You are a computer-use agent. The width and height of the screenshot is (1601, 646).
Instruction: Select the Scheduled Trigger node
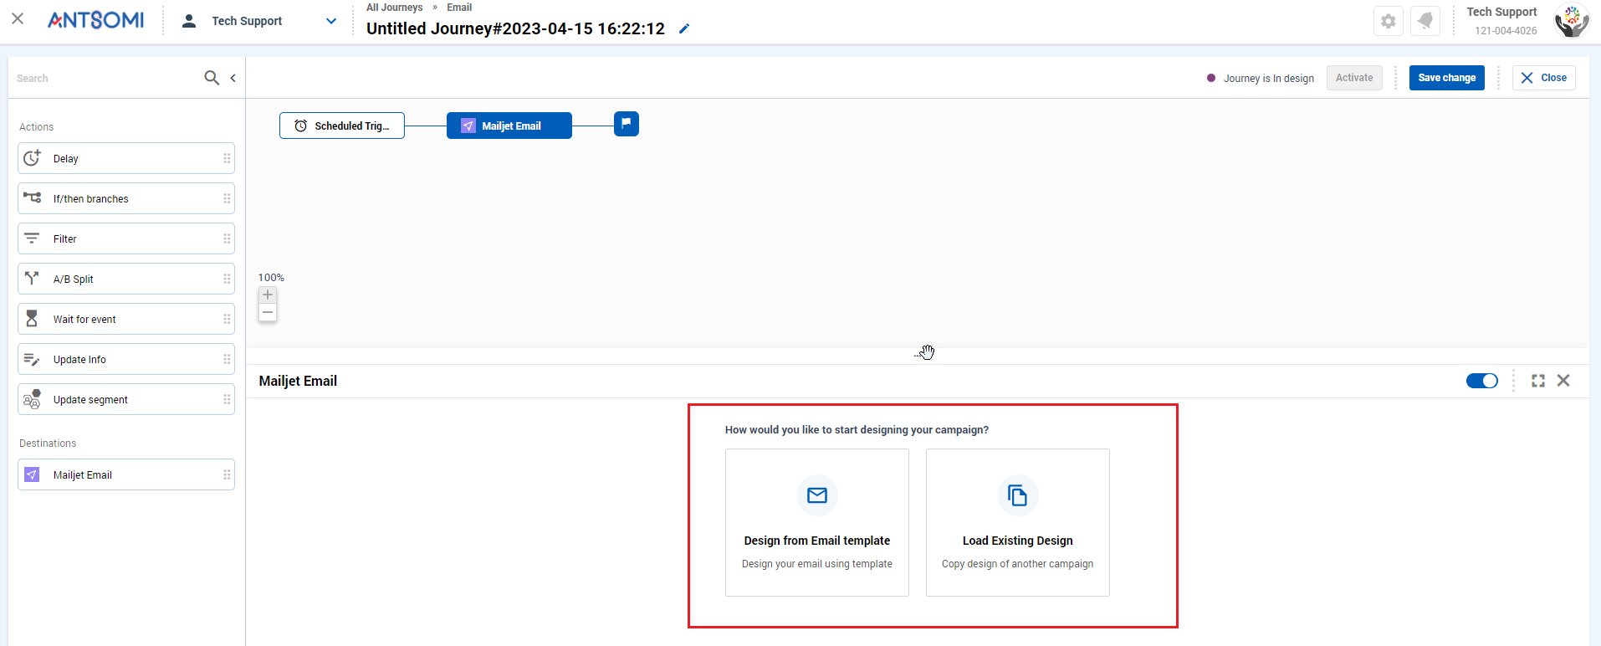(x=342, y=126)
